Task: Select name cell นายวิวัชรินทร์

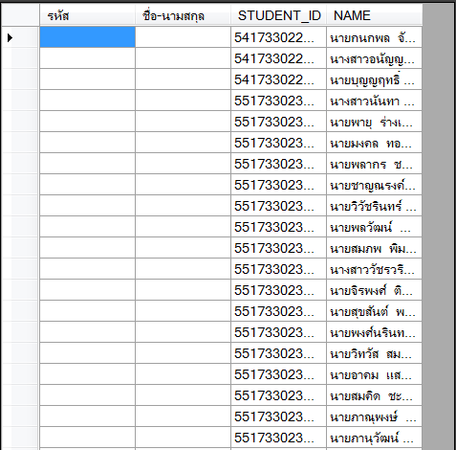Action: point(374,206)
